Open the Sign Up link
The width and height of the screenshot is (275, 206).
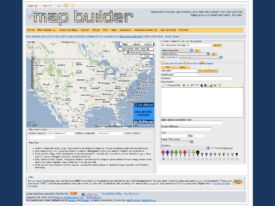pos(33,6)
